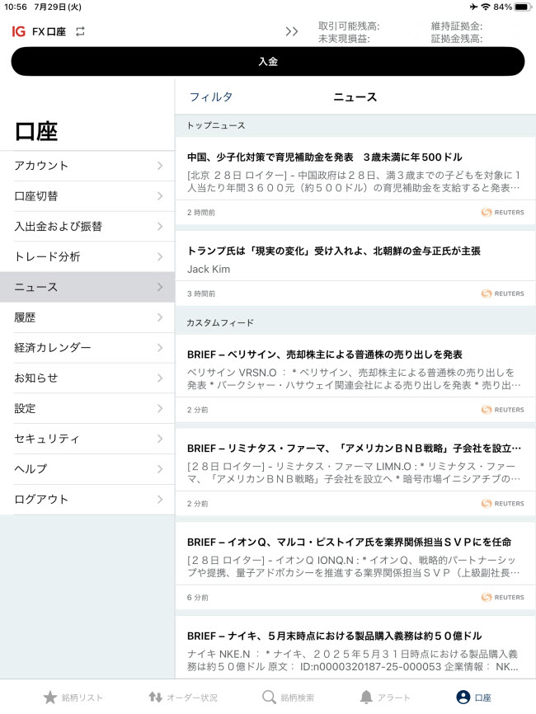Tap chevron beside 設定
Image resolution: width=536 pixels, height=714 pixels.
click(160, 408)
